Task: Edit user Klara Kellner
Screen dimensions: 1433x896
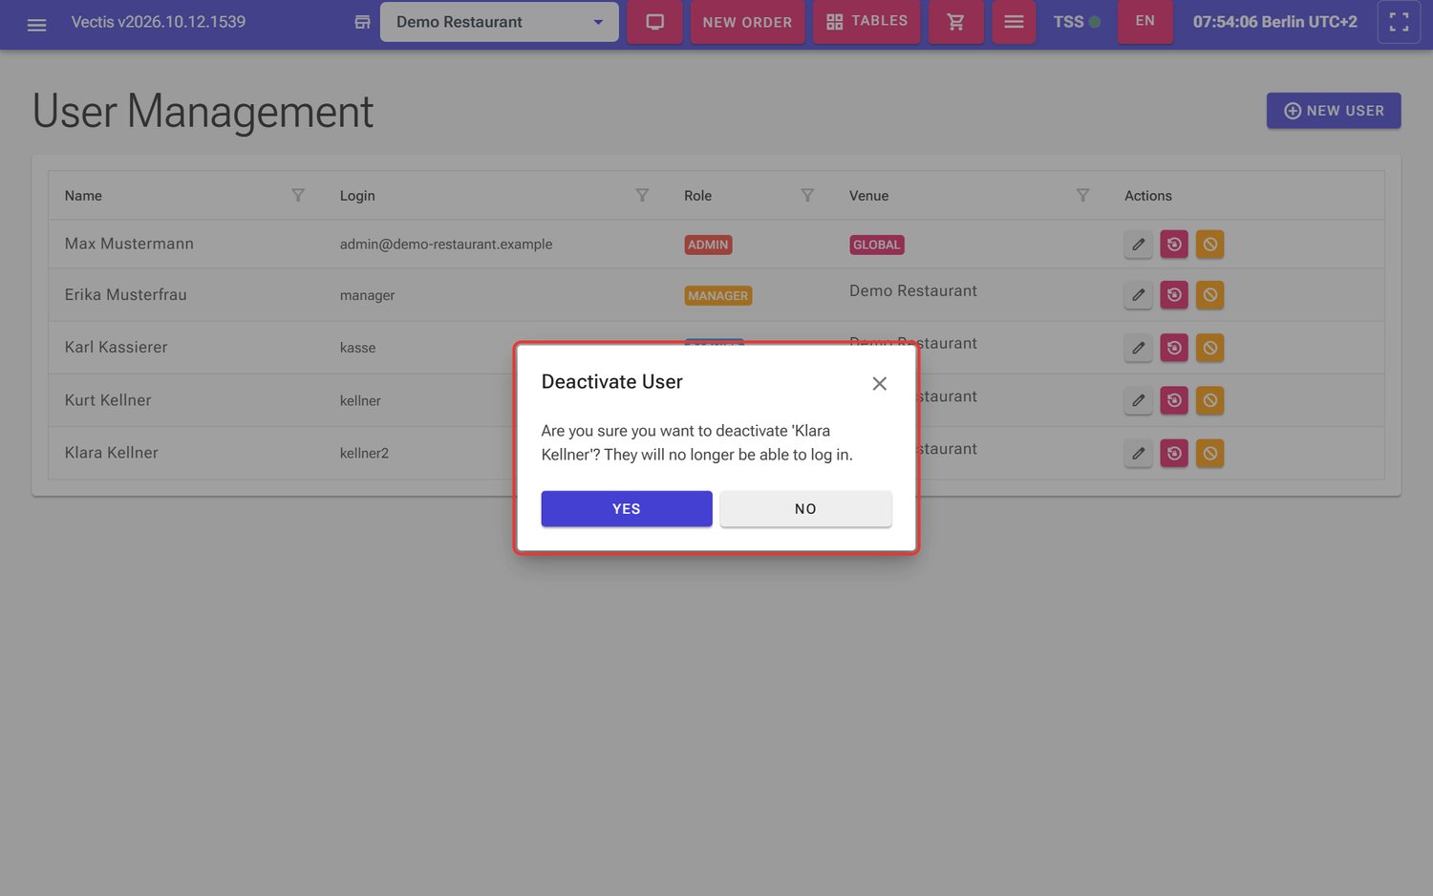Action: coord(1138,453)
